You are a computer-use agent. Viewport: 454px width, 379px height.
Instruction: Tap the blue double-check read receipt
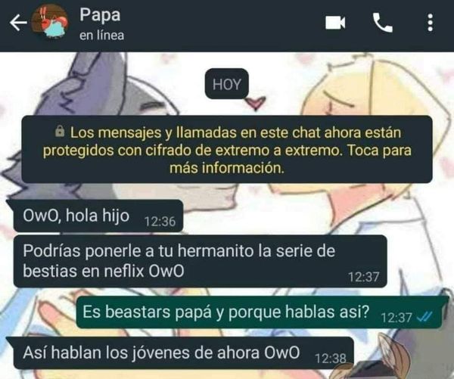pyautogui.click(x=424, y=317)
